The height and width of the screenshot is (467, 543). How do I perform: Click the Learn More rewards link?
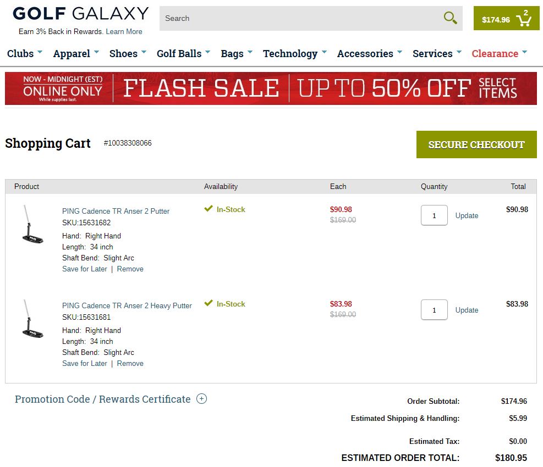pyautogui.click(x=124, y=31)
